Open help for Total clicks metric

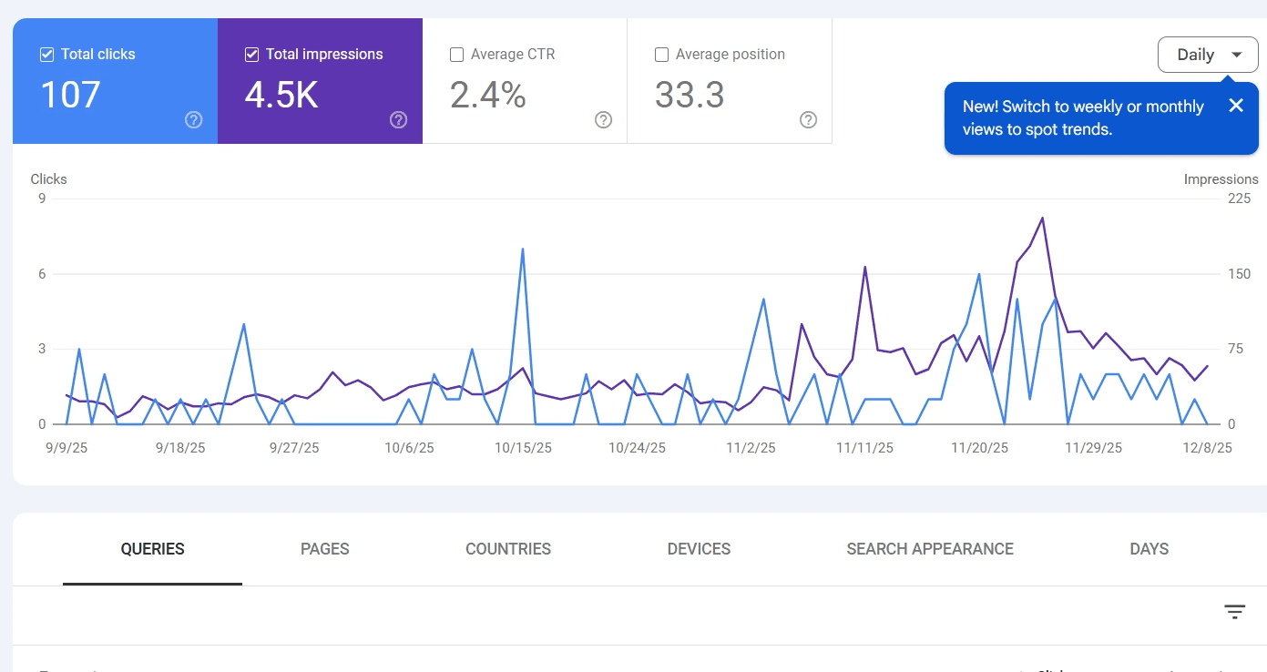[x=193, y=119]
